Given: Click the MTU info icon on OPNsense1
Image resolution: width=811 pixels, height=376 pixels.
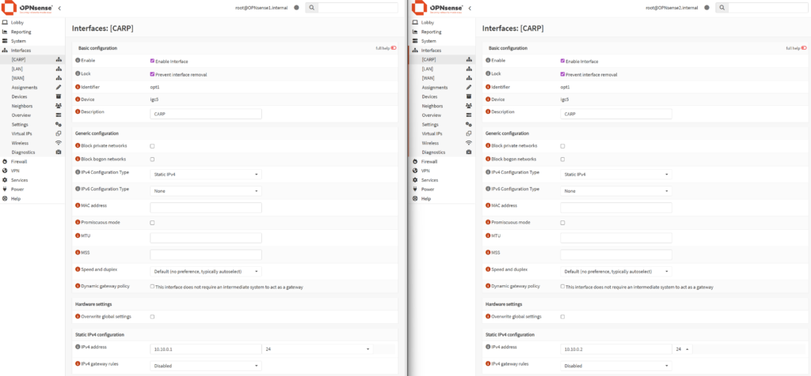Looking at the screenshot, I should pyautogui.click(x=78, y=235).
